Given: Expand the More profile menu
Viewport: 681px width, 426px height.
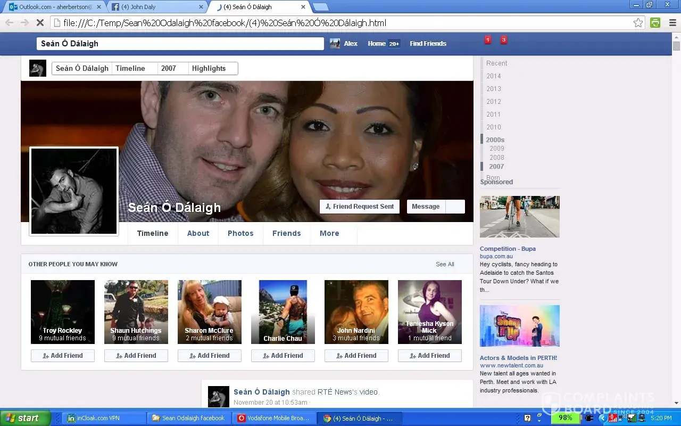Looking at the screenshot, I should 329,233.
